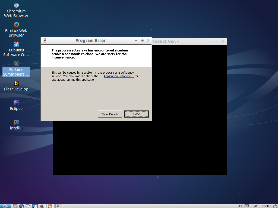Select the intelli-j desktop icon
This screenshot has width=278, height=208.
point(16,125)
